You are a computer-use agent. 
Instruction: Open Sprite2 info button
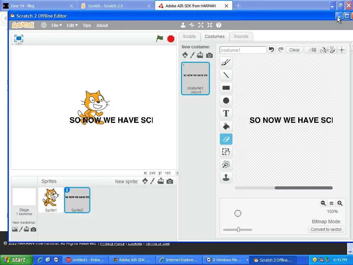[67, 190]
